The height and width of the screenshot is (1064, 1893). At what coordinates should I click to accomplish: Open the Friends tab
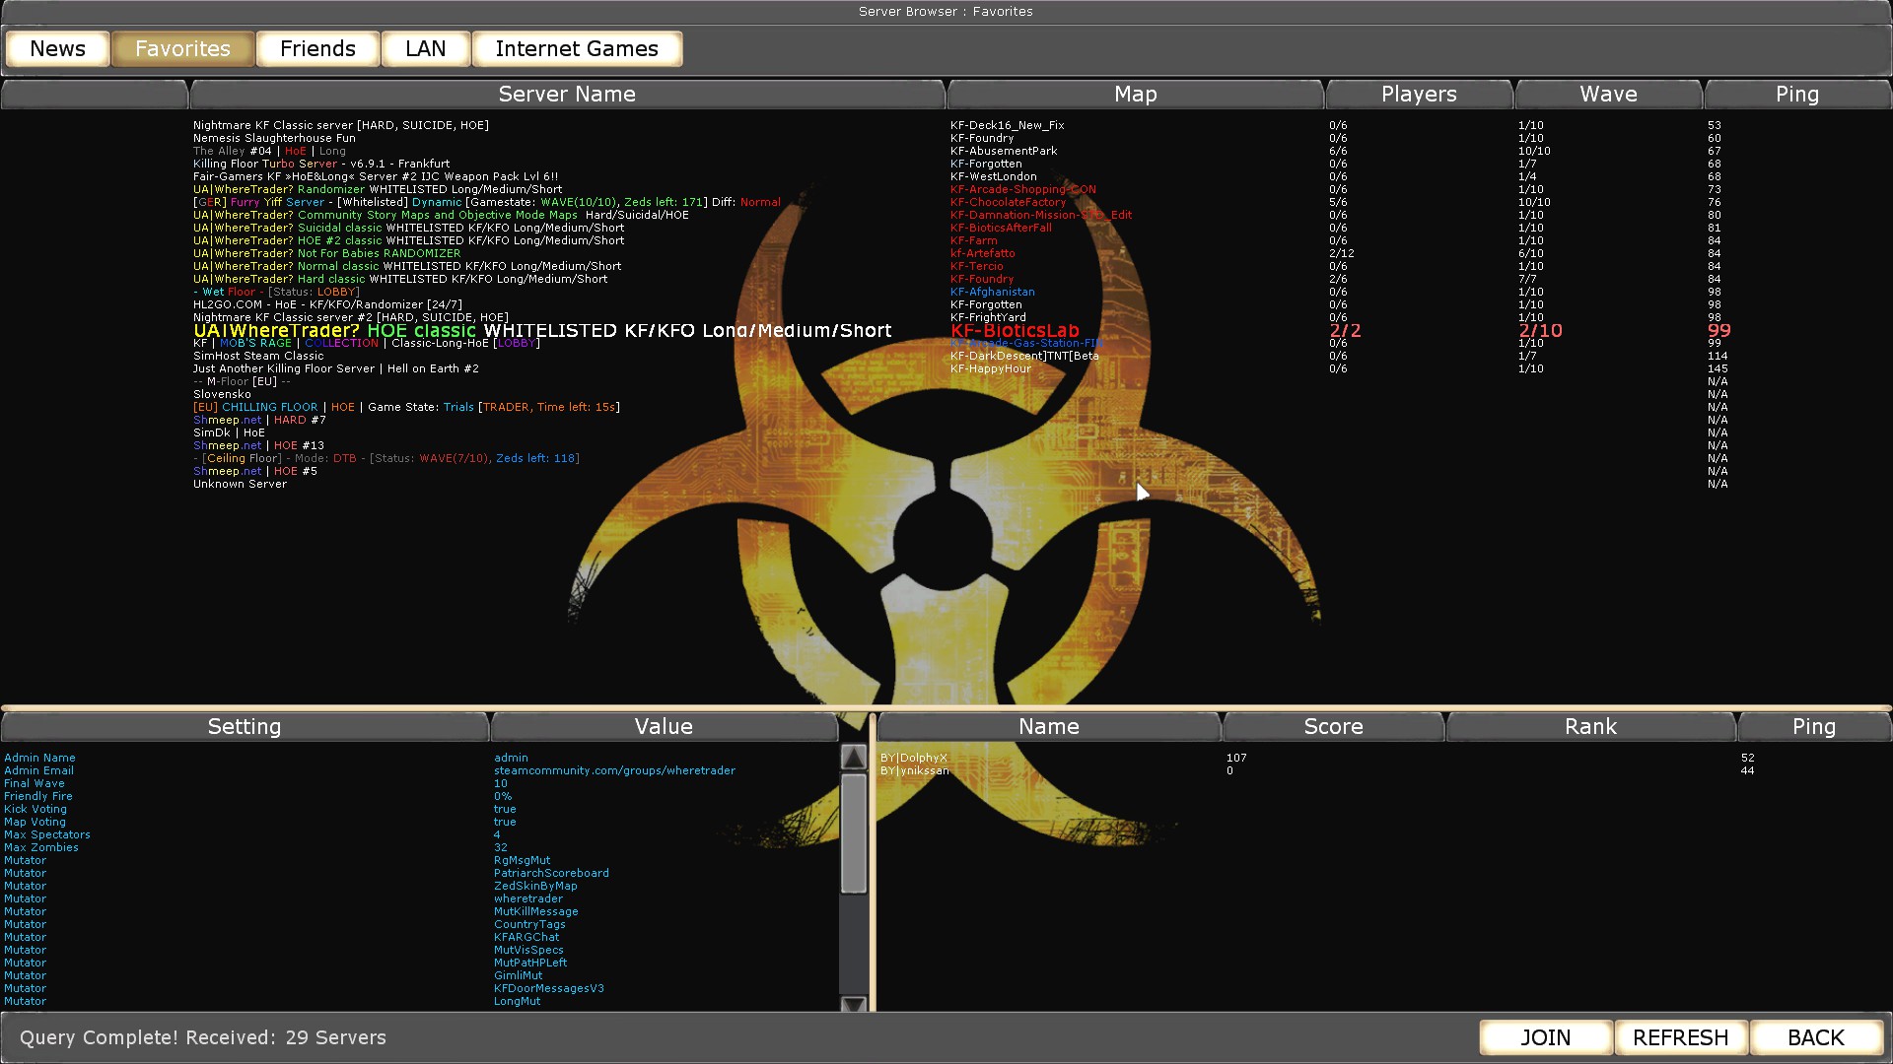coord(317,49)
